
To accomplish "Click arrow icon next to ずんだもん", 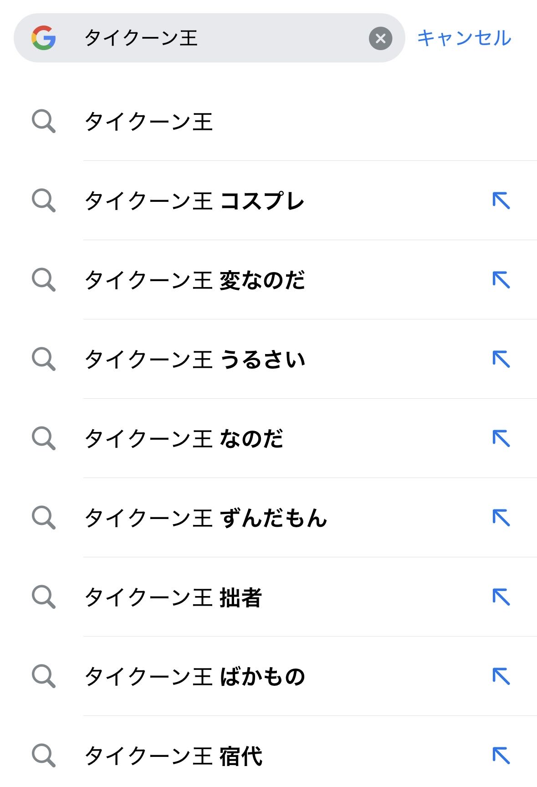I will pyautogui.click(x=501, y=518).
